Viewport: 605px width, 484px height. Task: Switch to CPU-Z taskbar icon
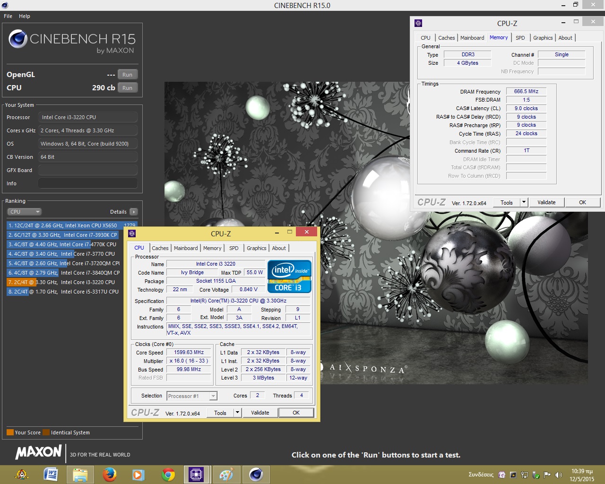[196, 474]
